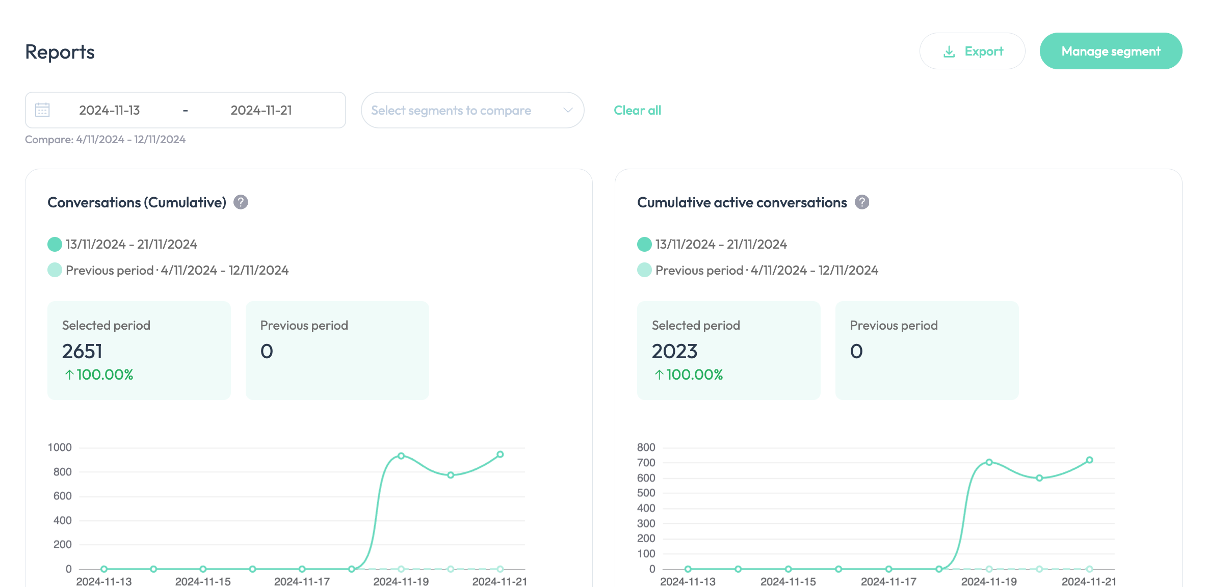The image size is (1206, 587).
Task: Edit the start date 2024-11-13
Action: [110, 110]
